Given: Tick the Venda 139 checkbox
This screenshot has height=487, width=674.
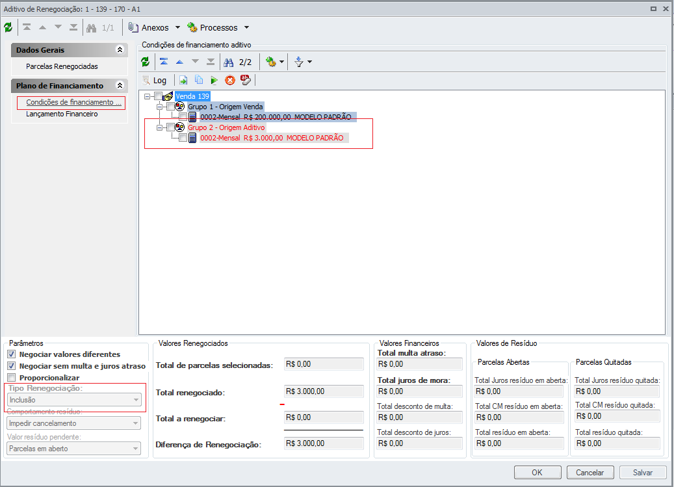Looking at the screenshot, I should coord(158,96).
